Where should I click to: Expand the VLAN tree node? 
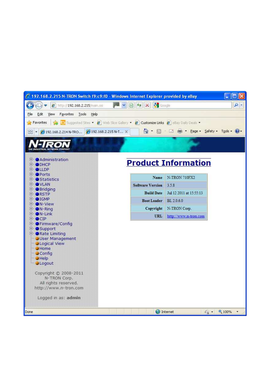coord(31,184)
